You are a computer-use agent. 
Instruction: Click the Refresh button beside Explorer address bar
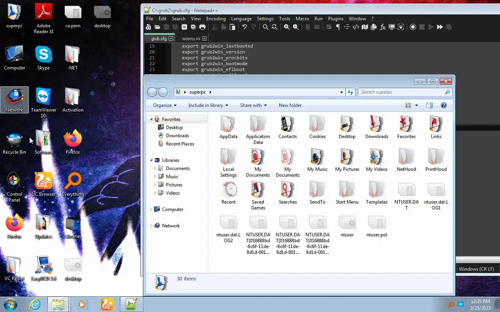coord(350,92)
